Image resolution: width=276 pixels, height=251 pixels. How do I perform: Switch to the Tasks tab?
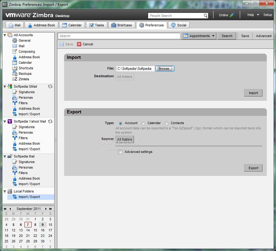tap(97, 25)
